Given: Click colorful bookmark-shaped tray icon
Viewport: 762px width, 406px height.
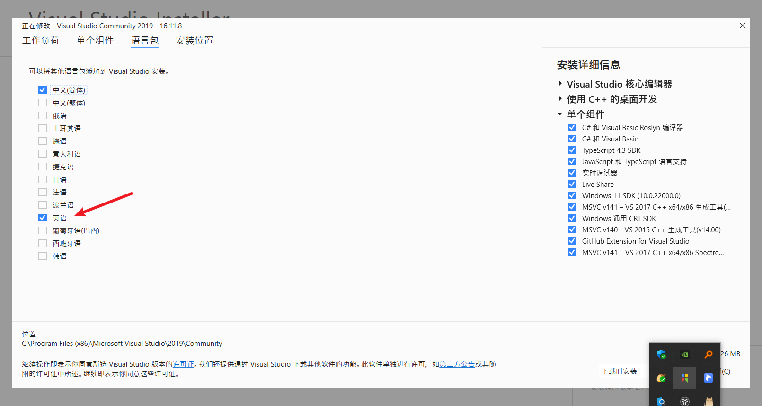Looking at the screenshot, I should 684,378.
